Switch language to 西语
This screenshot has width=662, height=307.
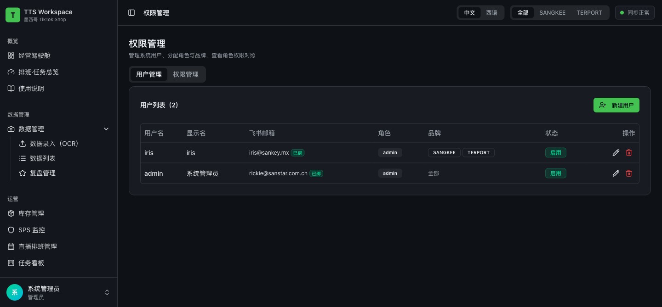point(491,13)
